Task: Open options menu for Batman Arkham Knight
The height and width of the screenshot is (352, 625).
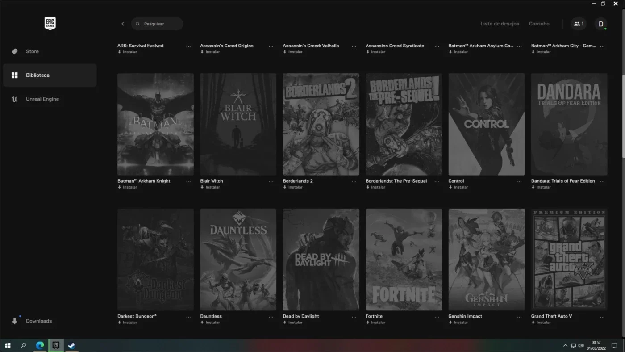Action: 188,181
